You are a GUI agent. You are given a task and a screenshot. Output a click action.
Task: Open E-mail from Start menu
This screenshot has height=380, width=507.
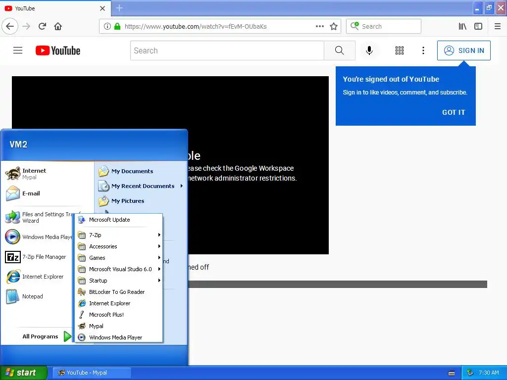point(48,193)
